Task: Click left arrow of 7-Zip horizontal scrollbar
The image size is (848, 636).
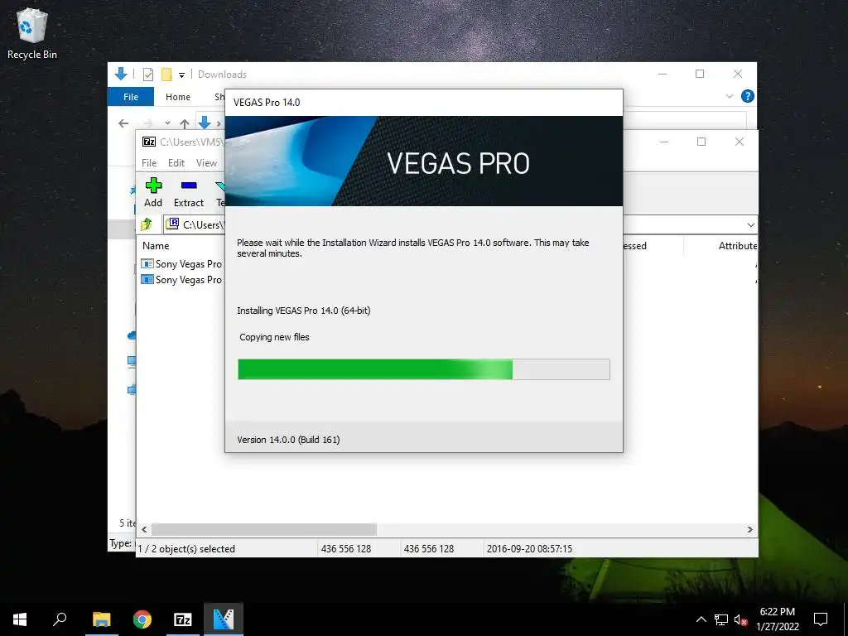Action: coord(144,529)
